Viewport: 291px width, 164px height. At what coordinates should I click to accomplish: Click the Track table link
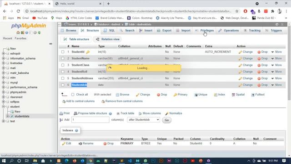tap(125, 113)
